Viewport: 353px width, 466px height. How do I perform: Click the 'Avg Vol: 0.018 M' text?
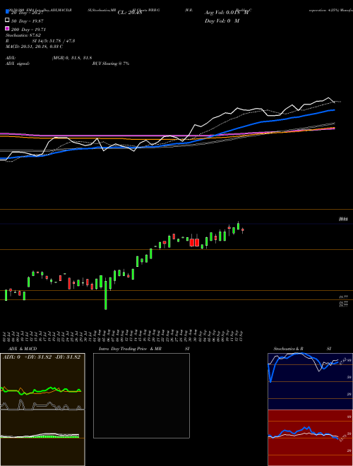coord(227,13)
